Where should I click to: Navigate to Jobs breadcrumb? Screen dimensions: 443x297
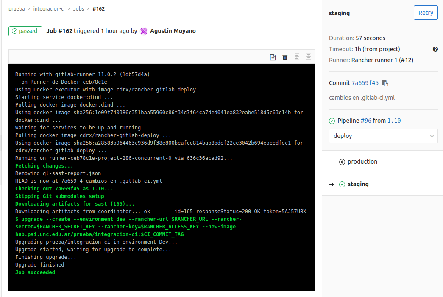click(78, 9)
